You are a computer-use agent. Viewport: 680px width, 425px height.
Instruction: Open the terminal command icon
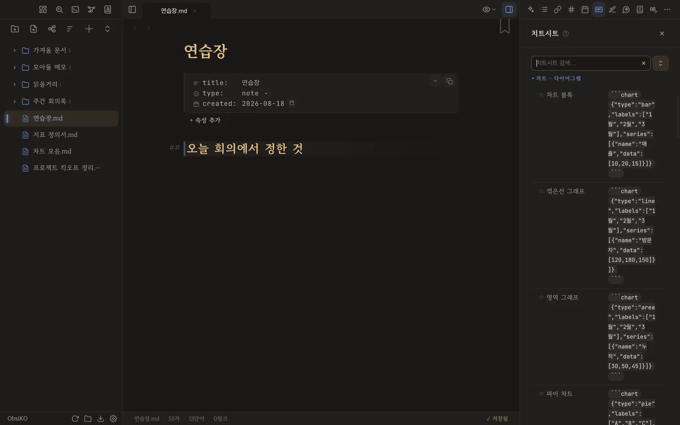pyautogui.click(x=75, y=9)
